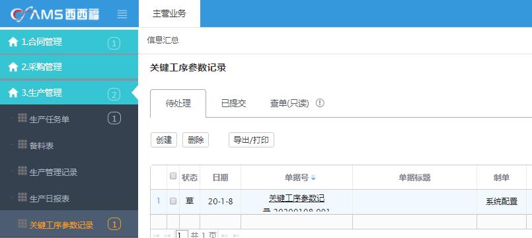The image size is (532, 238).
Task: Click the sort arrow on 单据号 column
Action: pyautogui.click(x=313, y=178)
